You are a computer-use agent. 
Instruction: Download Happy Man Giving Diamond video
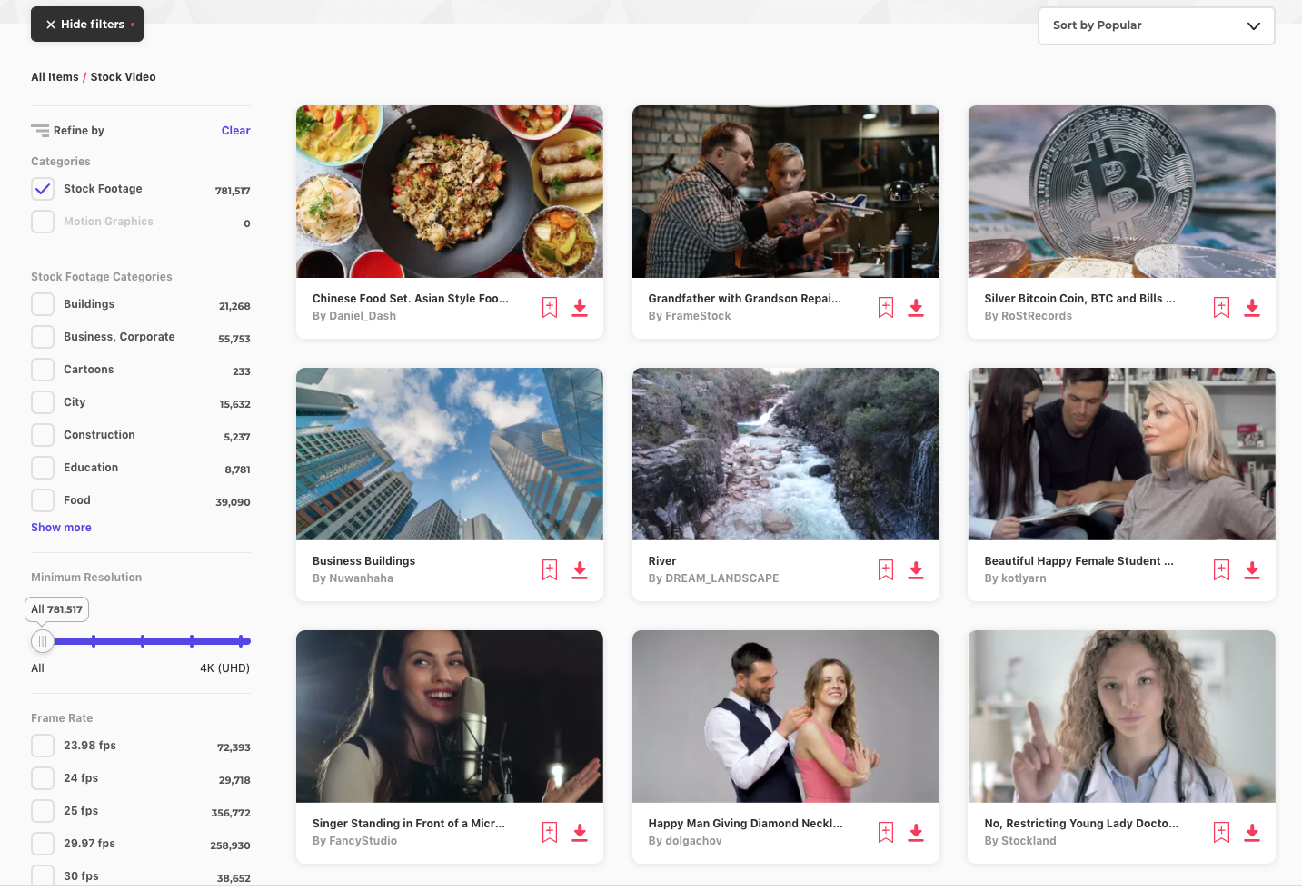(916, 832)
